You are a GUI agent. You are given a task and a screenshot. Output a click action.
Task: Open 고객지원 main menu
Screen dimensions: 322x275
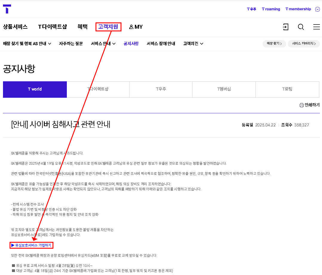tap(108, 27)
